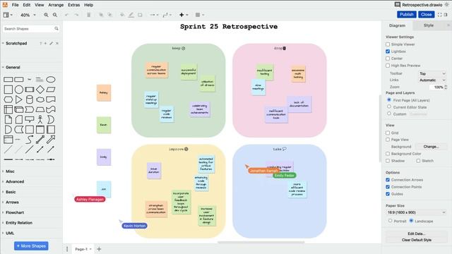
Task: Click the background Change button
Action: coord(431,147)
